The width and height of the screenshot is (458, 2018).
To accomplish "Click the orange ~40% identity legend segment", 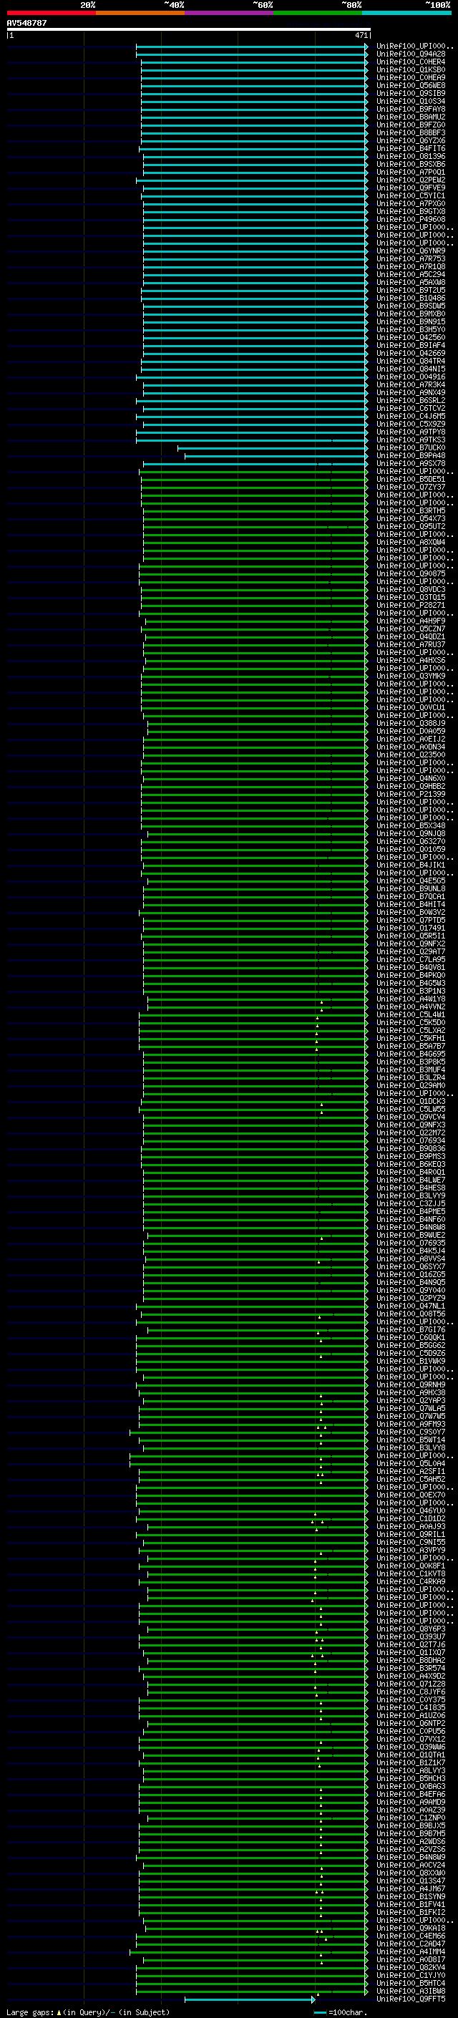I will [x=140, y=13].
